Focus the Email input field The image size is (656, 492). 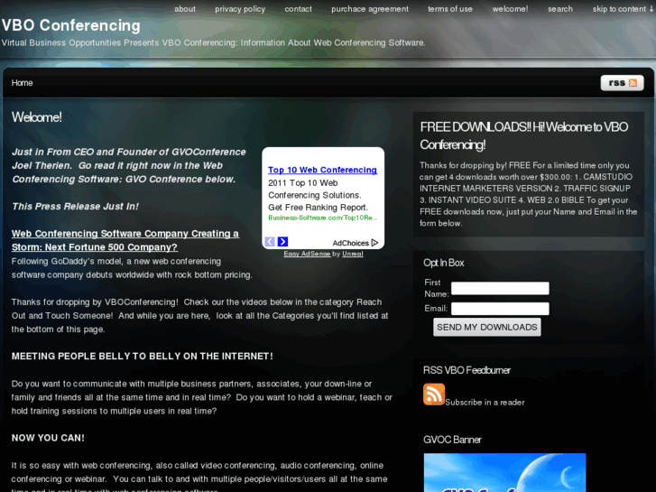[500, 309]
